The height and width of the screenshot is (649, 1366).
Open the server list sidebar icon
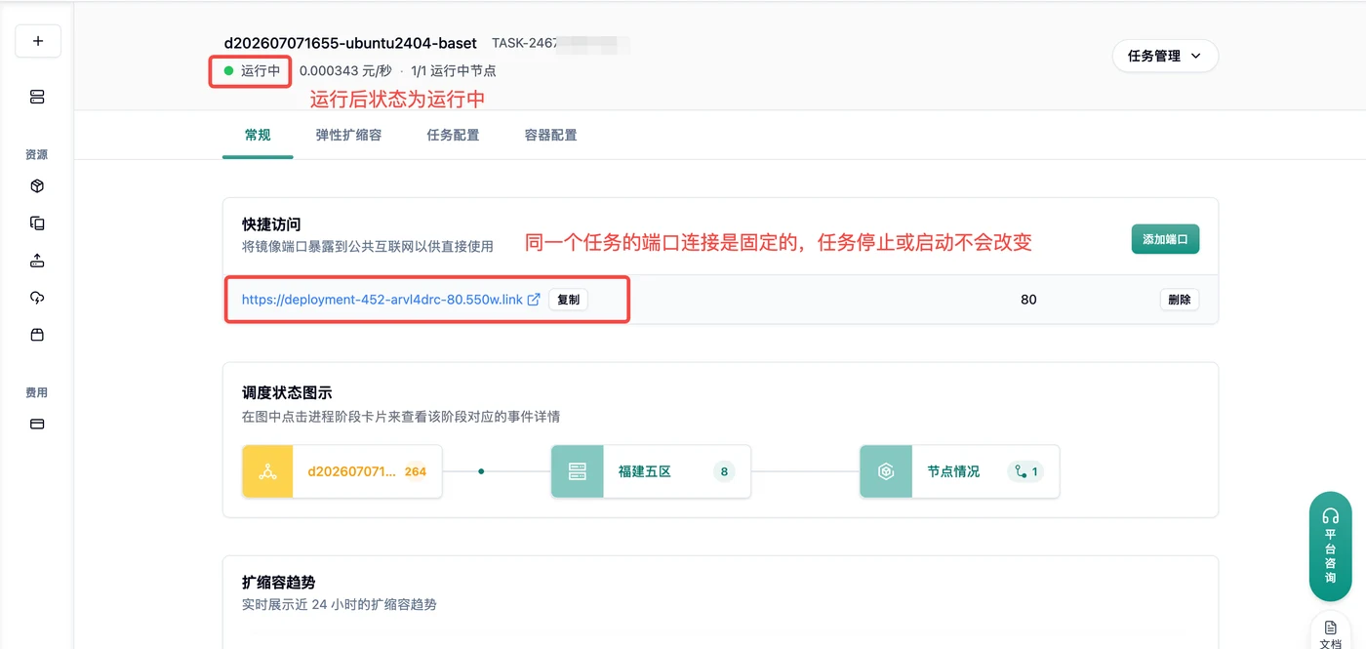coord(37,97)
